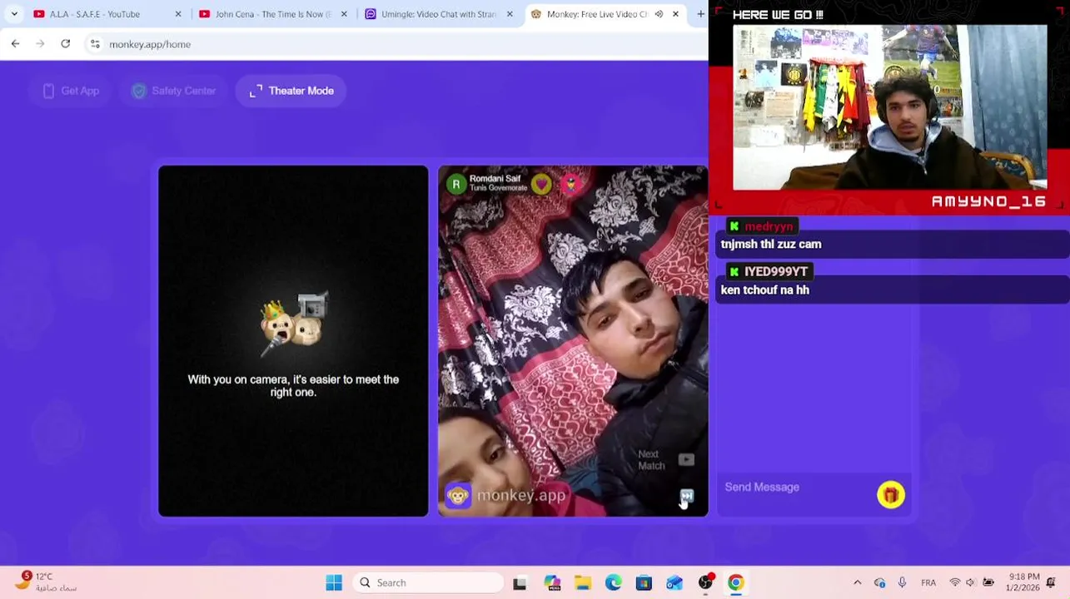
Task: Open File Explorer from the taskbar
Action: point(583,583)
